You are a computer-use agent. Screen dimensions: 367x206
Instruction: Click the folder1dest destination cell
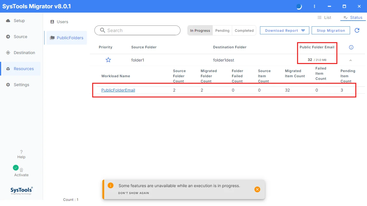[x=224, y=60]
